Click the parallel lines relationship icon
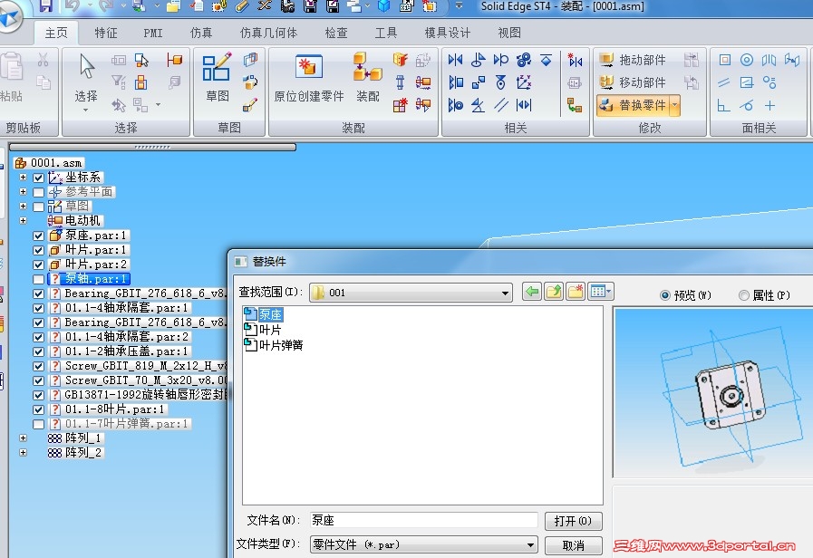Image resolution: width=813 pixels, height=558 pixels. coord(501,105)
